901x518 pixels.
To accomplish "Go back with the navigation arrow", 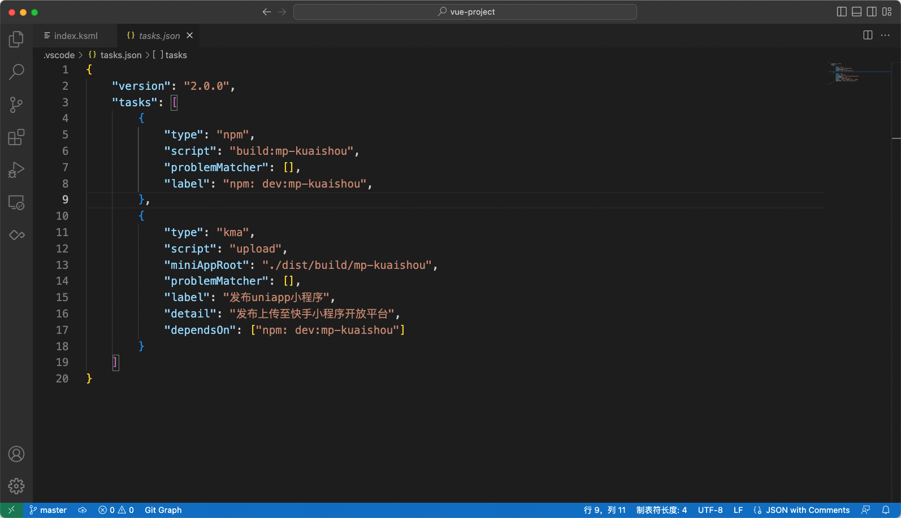I will pos(267,12).
